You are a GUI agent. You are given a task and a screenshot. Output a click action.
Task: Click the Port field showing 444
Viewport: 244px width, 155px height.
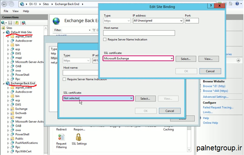[192, 21]
